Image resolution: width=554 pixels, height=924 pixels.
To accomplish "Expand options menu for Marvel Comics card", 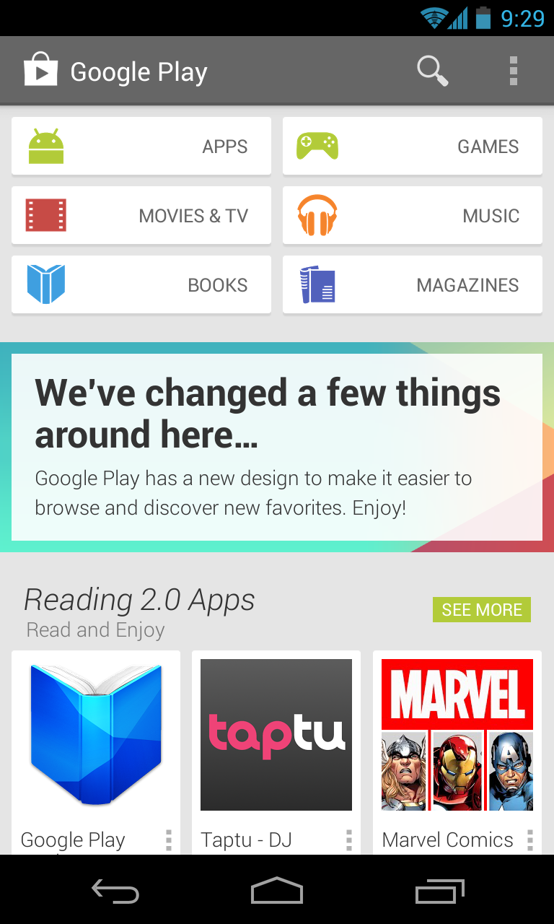I will (530, 840).
